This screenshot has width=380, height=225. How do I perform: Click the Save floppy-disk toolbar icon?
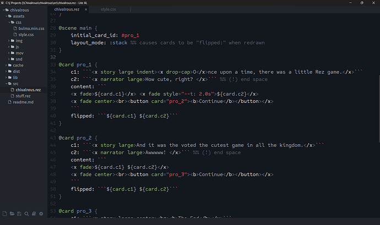click(x=19, y=213)
